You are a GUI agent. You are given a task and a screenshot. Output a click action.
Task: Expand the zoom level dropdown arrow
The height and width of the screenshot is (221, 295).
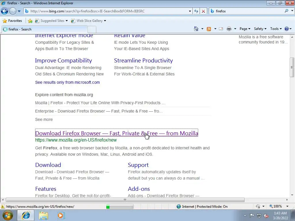click(x=287, y=206)
